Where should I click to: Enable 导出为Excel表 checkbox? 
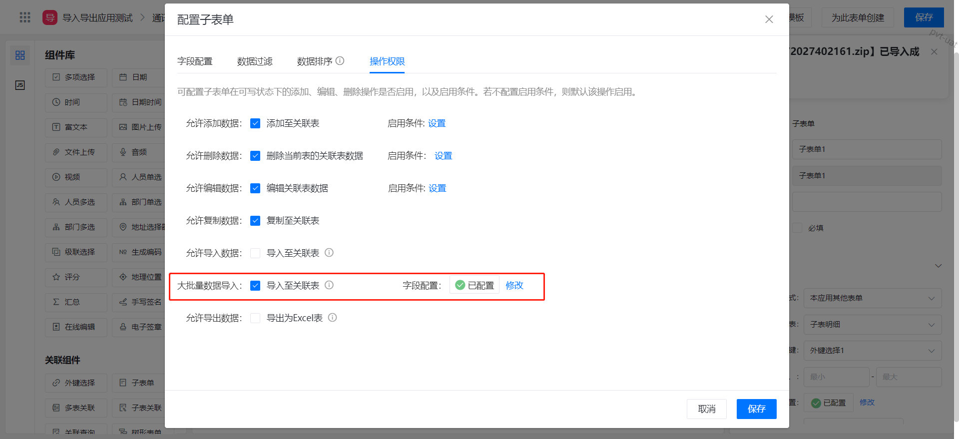tap(255, 318)
